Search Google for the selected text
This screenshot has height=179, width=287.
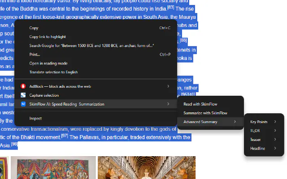click(x=96, y=46)
